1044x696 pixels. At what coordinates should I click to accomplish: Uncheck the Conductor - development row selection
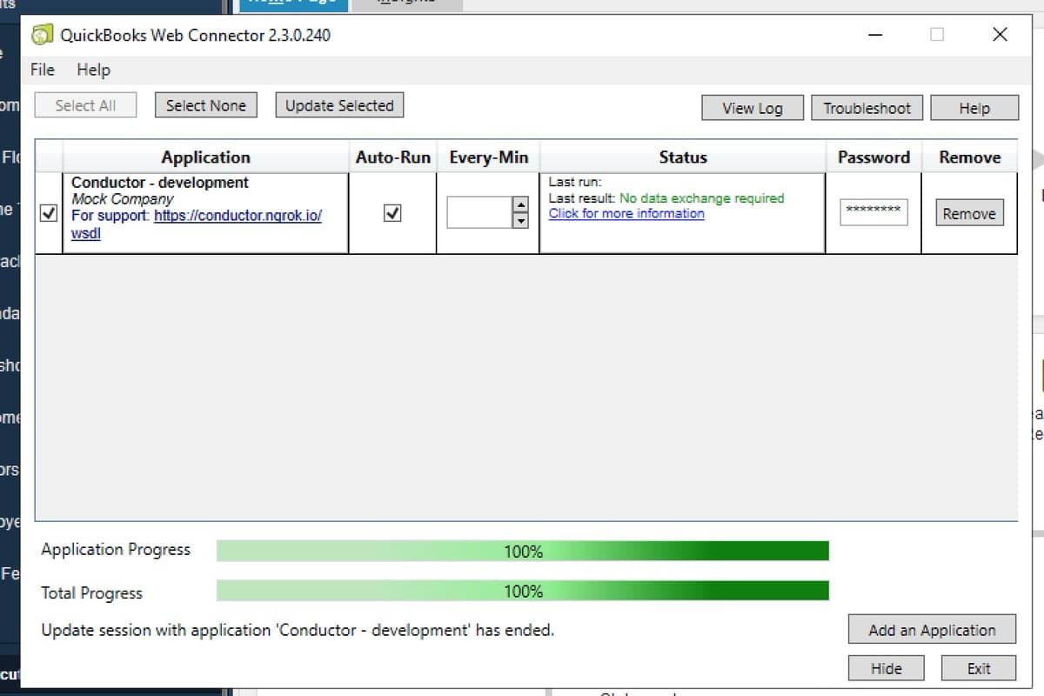[49, 211]
